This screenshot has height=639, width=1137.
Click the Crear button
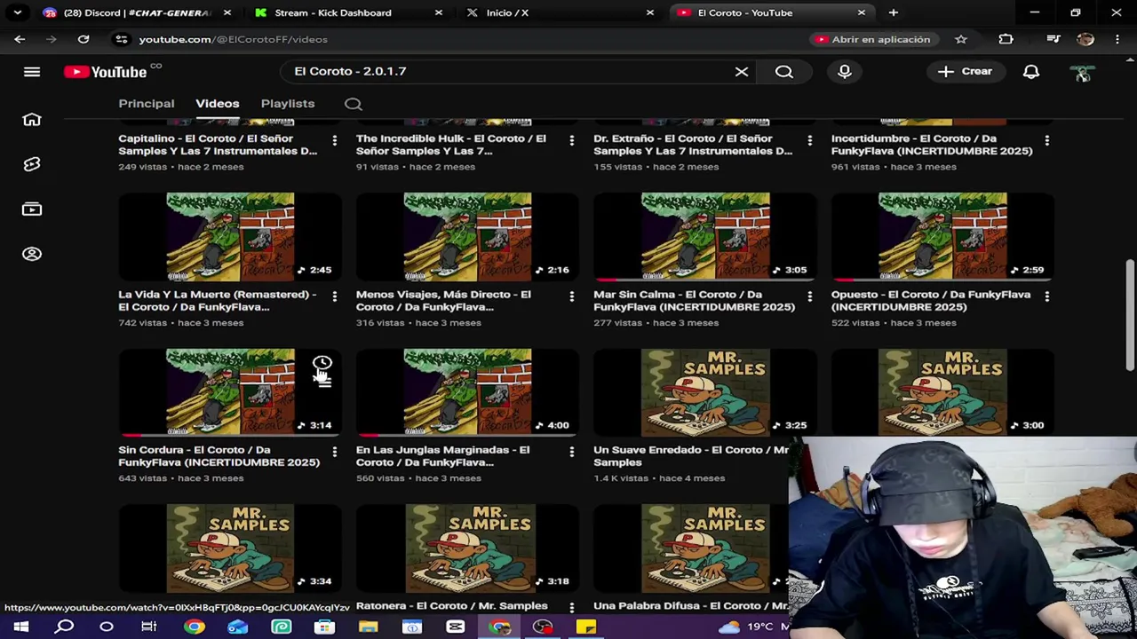coord(965,72)
